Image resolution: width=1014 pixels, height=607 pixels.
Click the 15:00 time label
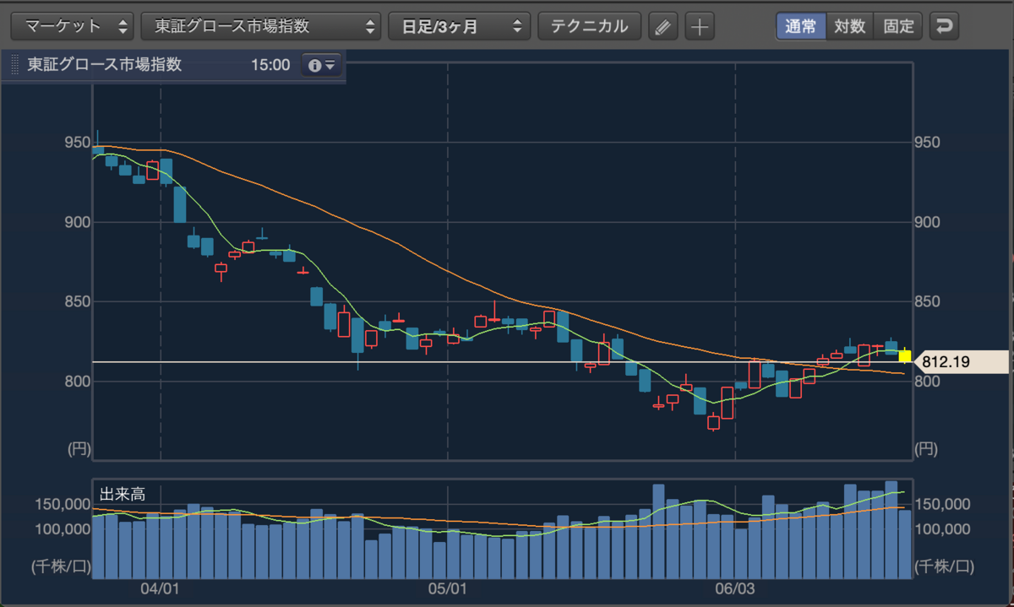270,65
